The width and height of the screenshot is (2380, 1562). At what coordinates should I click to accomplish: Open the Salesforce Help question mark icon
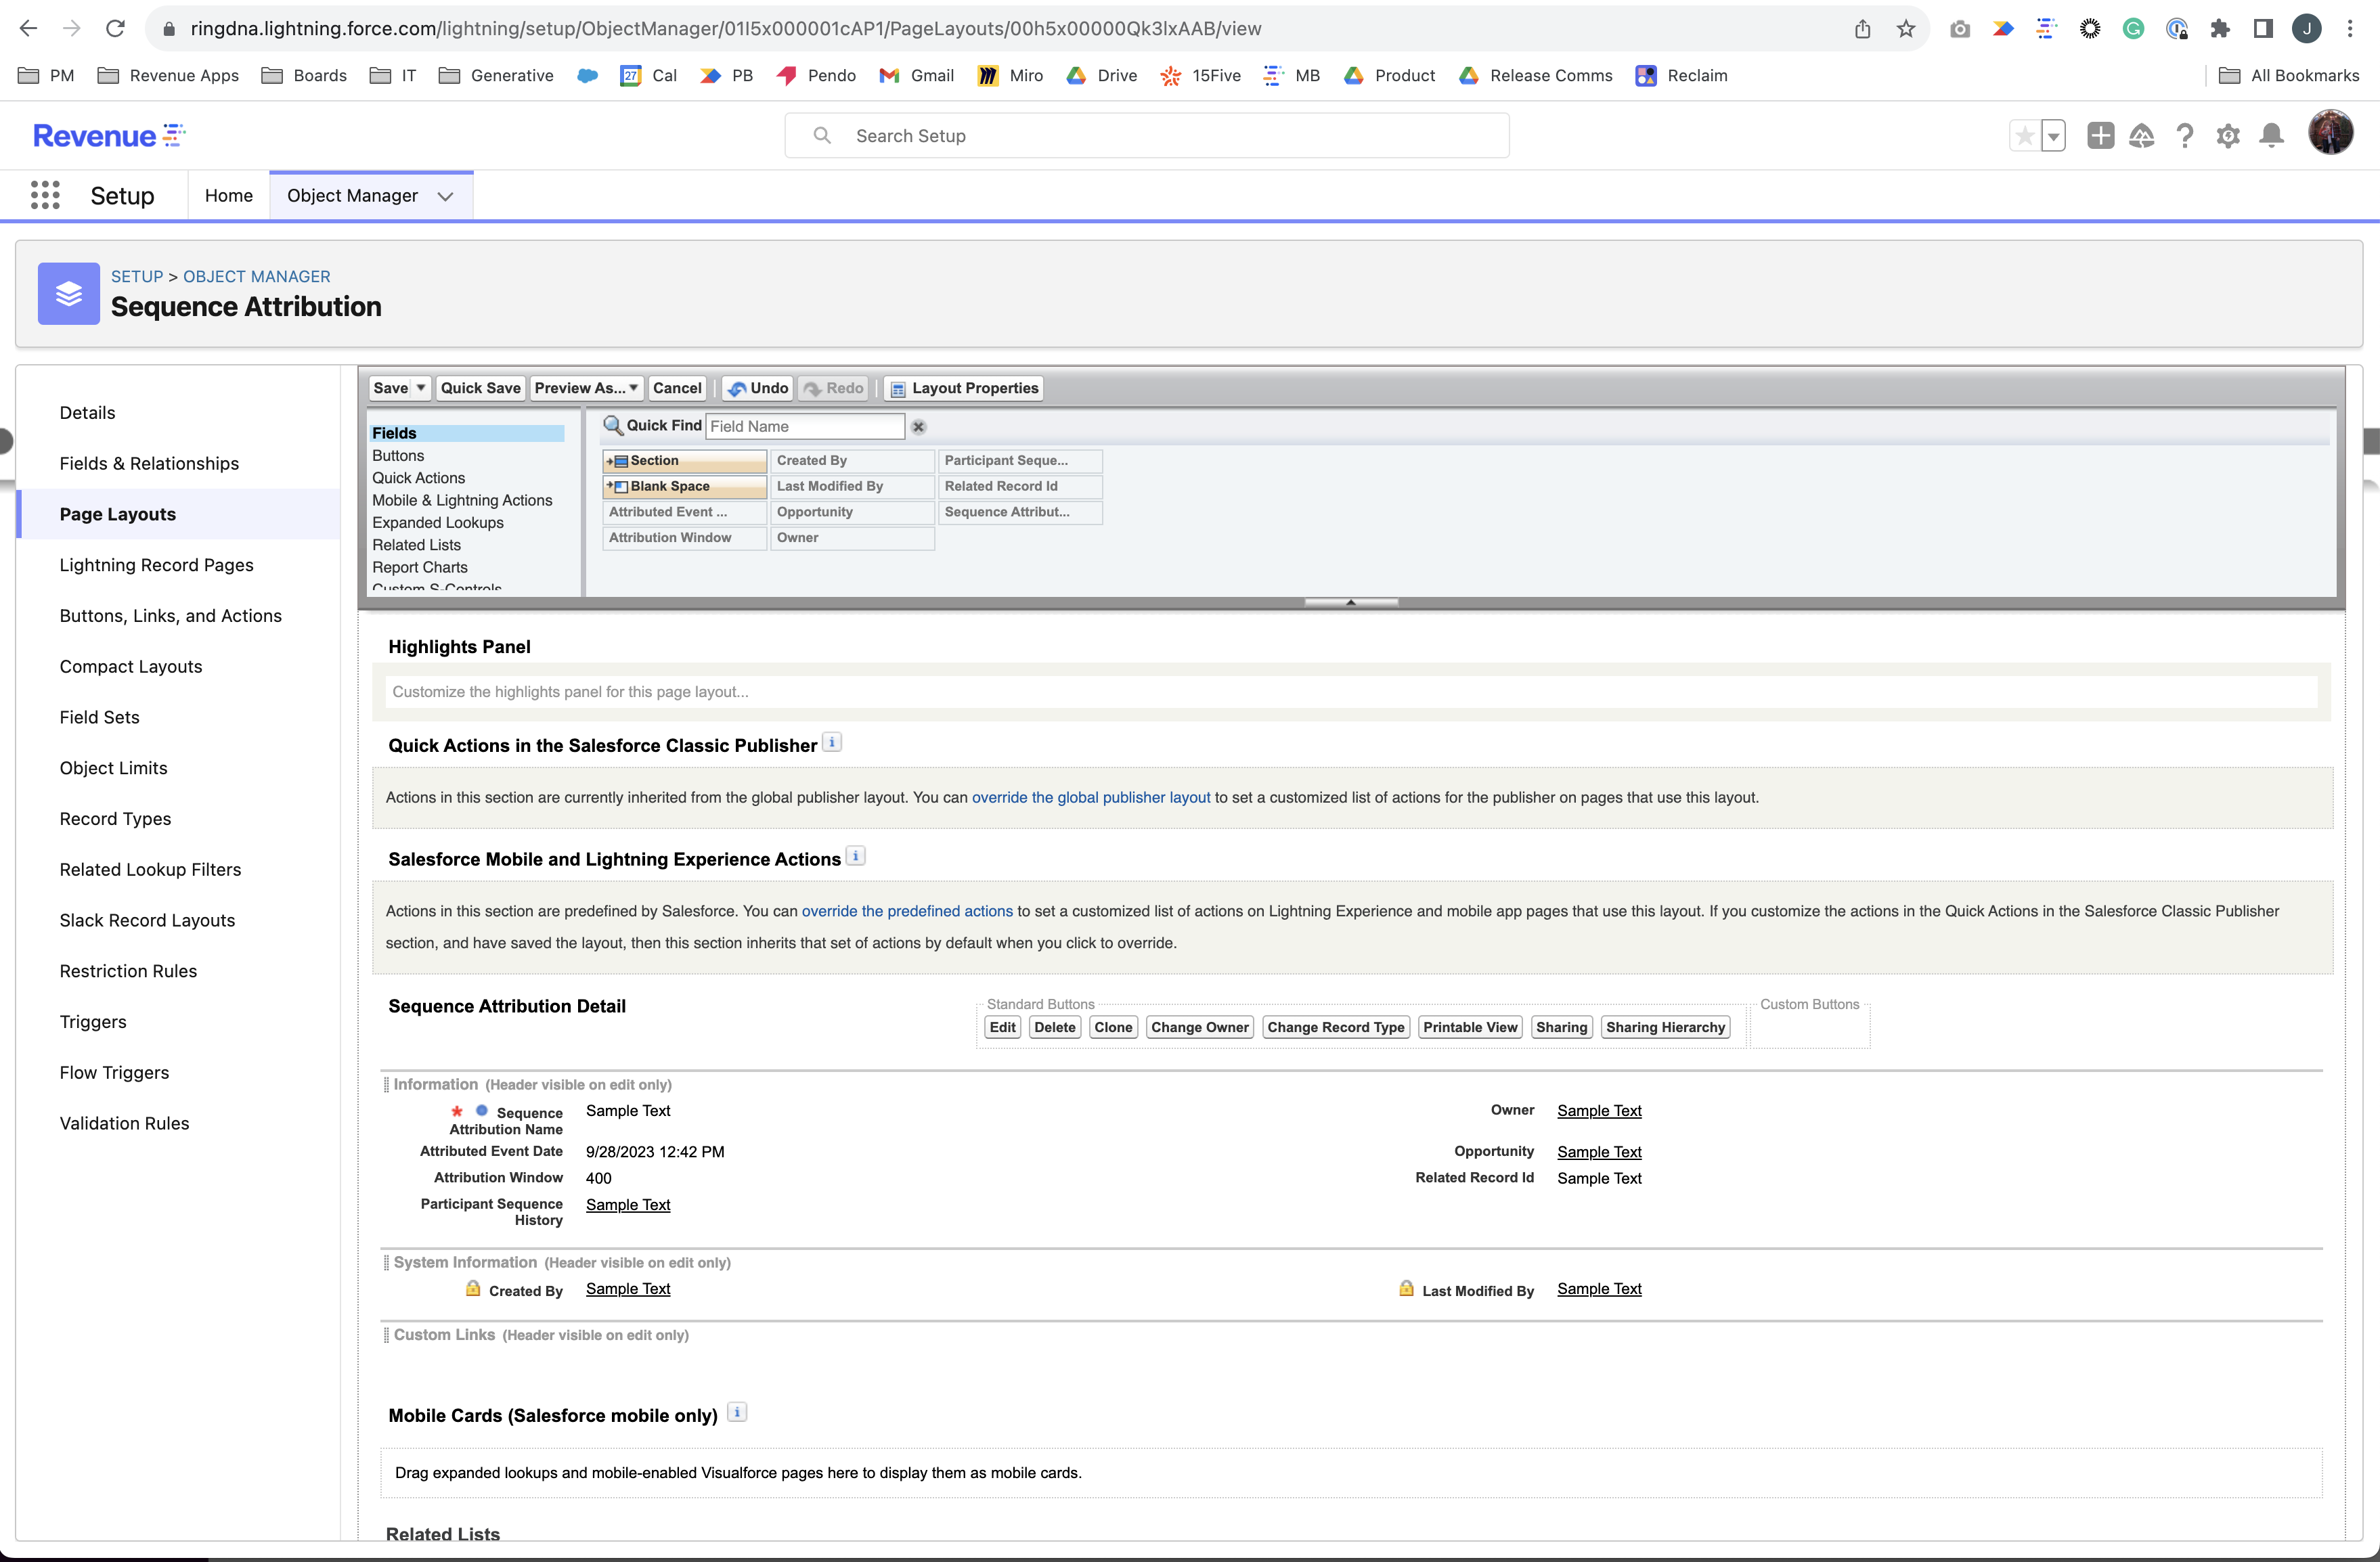click(2185, 135)
